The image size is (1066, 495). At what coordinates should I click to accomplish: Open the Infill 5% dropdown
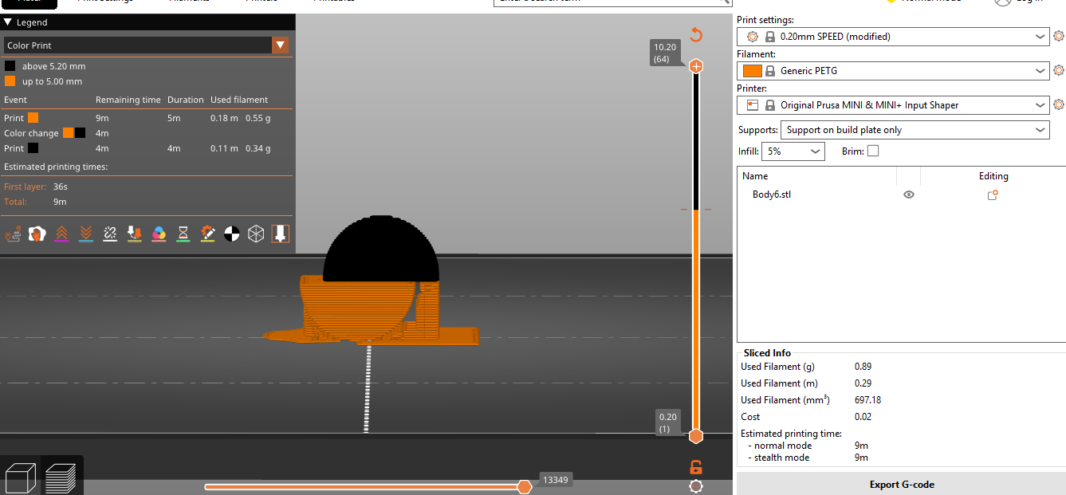click(x=793, y=151)
